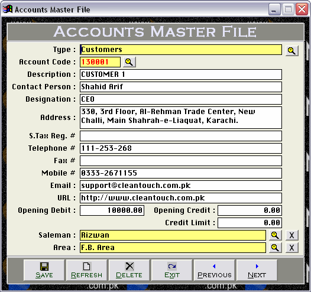Screen dimensions: 311x292
Task: Click the Account Code search magnifier
Action: pos(129,62)
